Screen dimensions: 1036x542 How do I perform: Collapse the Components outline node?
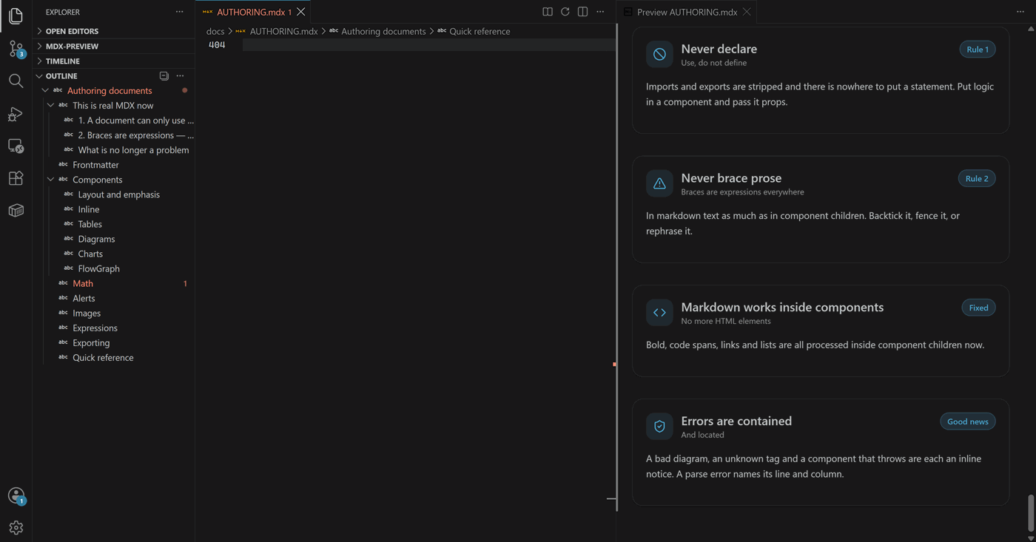click(50, 180)
